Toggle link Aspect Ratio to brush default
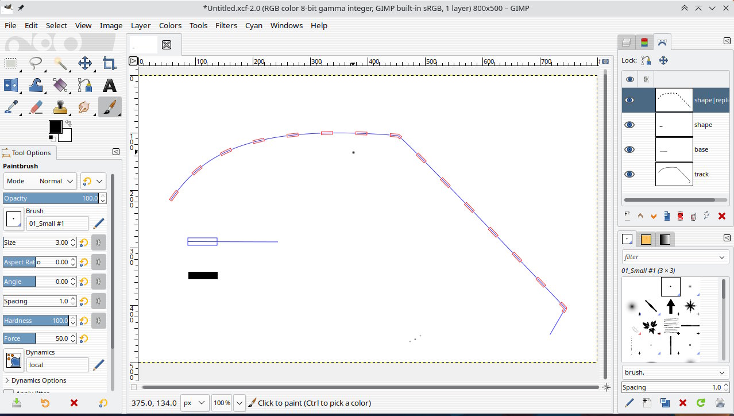 [x=99, y=263]
